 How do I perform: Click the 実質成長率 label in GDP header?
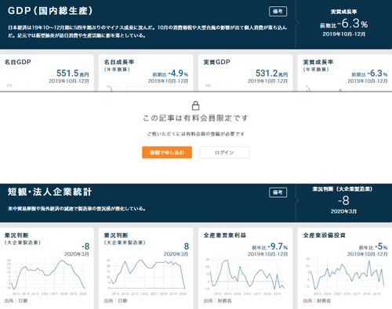(343, 12)
